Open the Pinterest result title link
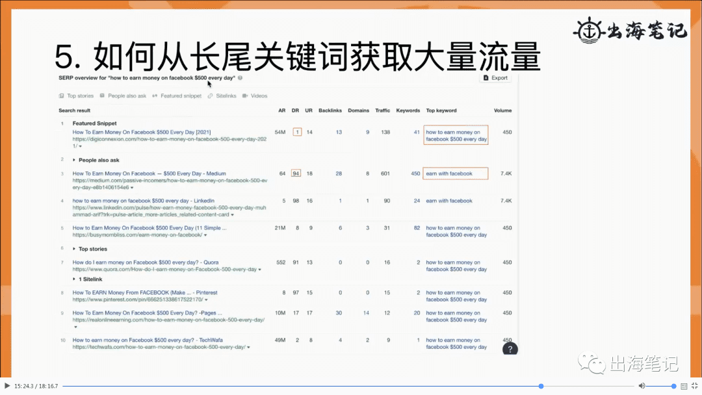702x395 pixels. (144, 292)
